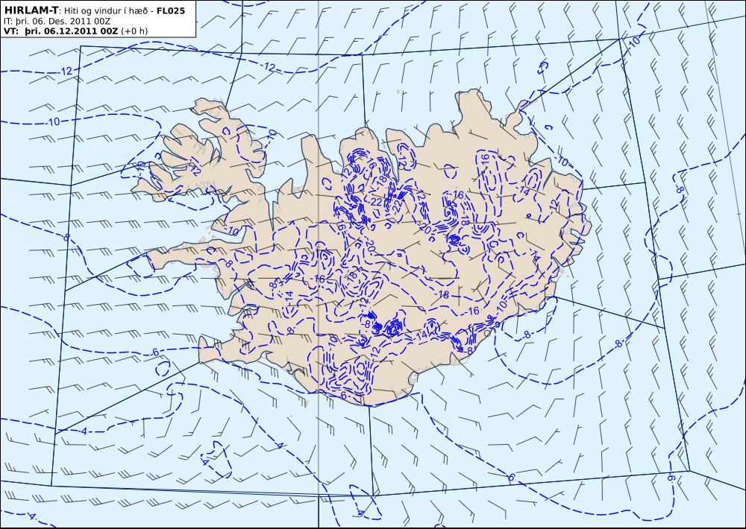Select the -12 label off the north coast
This screenshot has width=746, height=529.
[x=269, y=68]
